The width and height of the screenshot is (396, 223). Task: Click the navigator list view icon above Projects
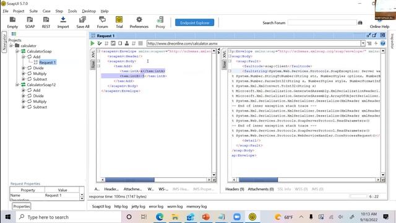pos(14,33)
